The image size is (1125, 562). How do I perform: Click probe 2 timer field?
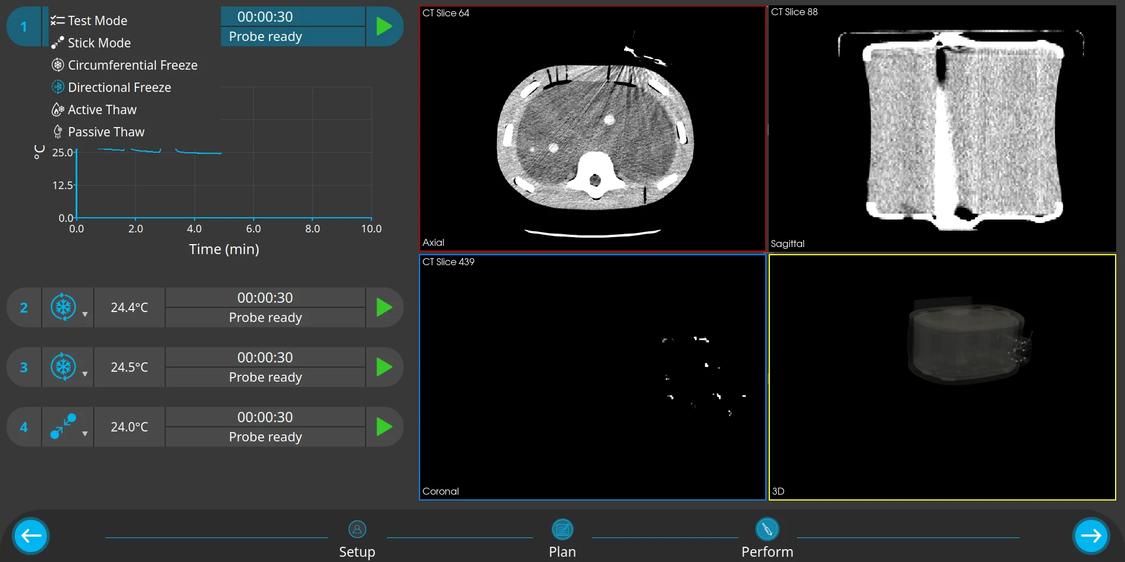[265, 298]
